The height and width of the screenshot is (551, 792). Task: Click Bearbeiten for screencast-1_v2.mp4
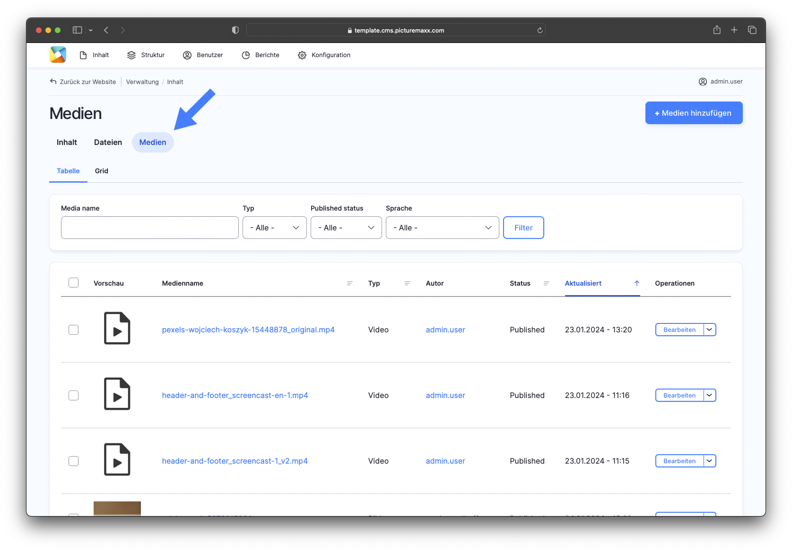click(x=679, y=461)
